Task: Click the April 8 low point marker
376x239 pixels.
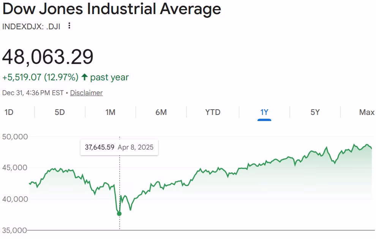Action: pos(119,213)
